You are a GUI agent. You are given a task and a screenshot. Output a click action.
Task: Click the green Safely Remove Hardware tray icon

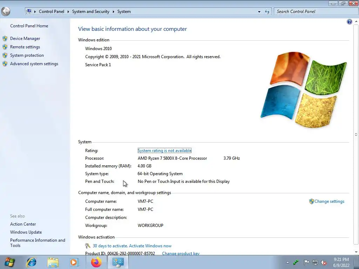(x=296, y=262)
